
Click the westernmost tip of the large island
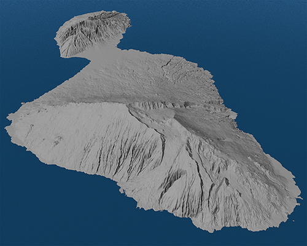[6, 127]
